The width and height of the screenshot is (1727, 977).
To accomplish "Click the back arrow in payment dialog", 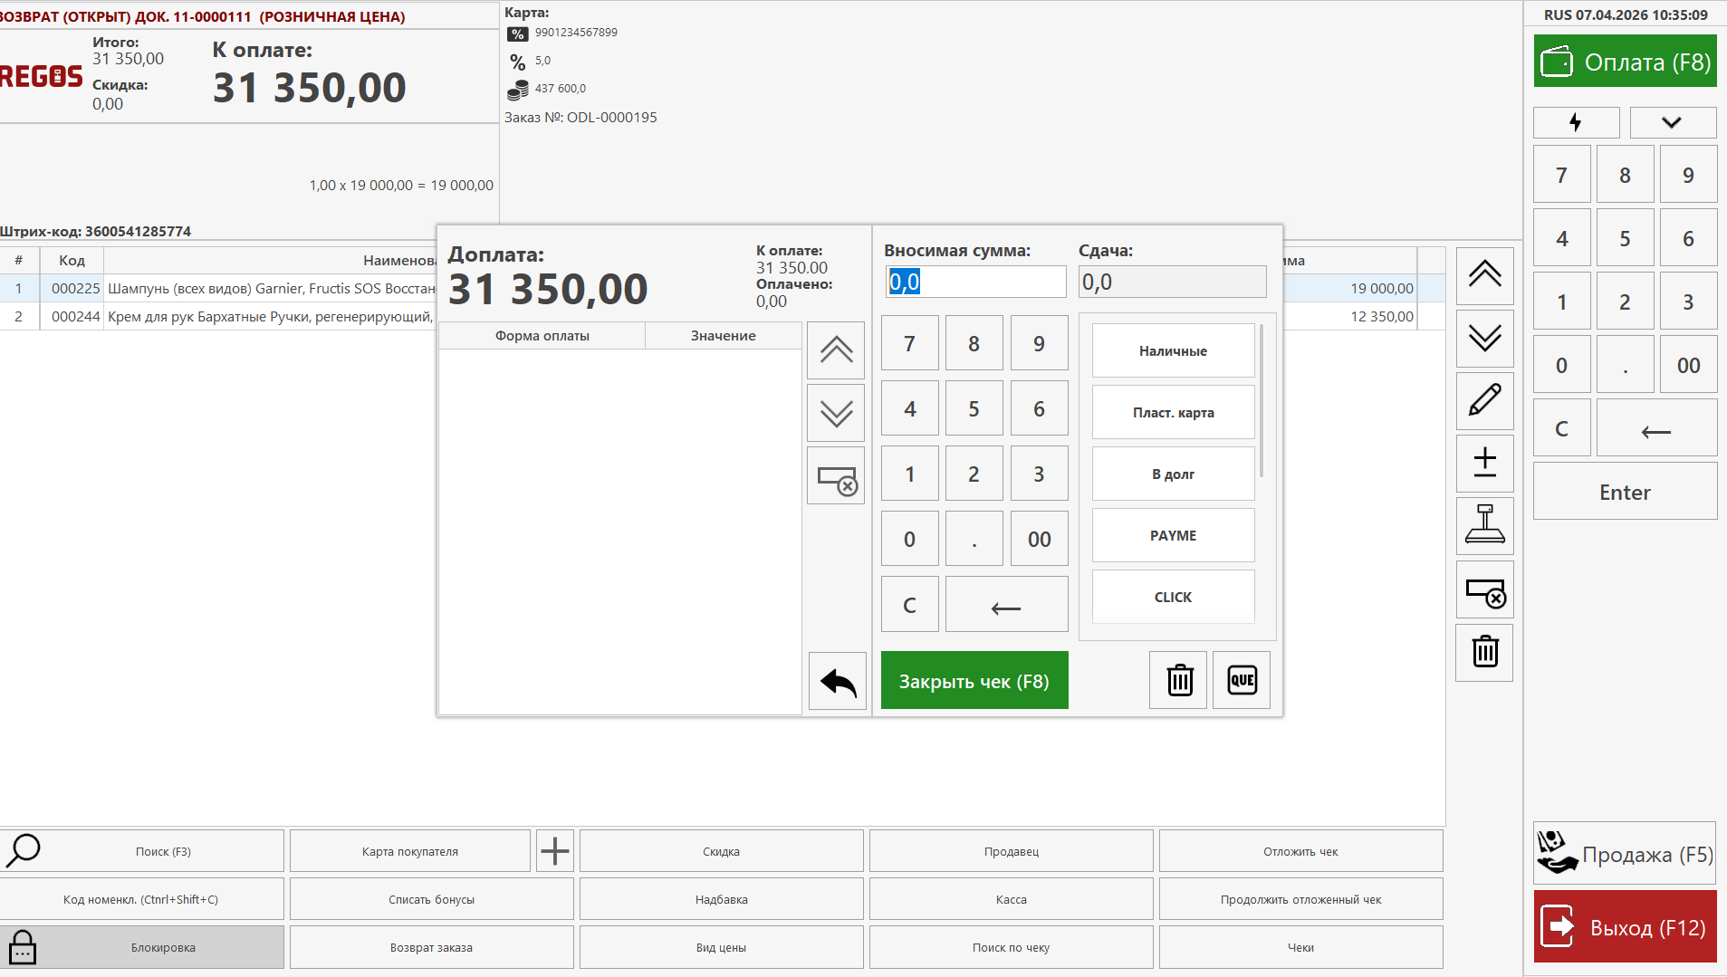I will coord(837,681).
